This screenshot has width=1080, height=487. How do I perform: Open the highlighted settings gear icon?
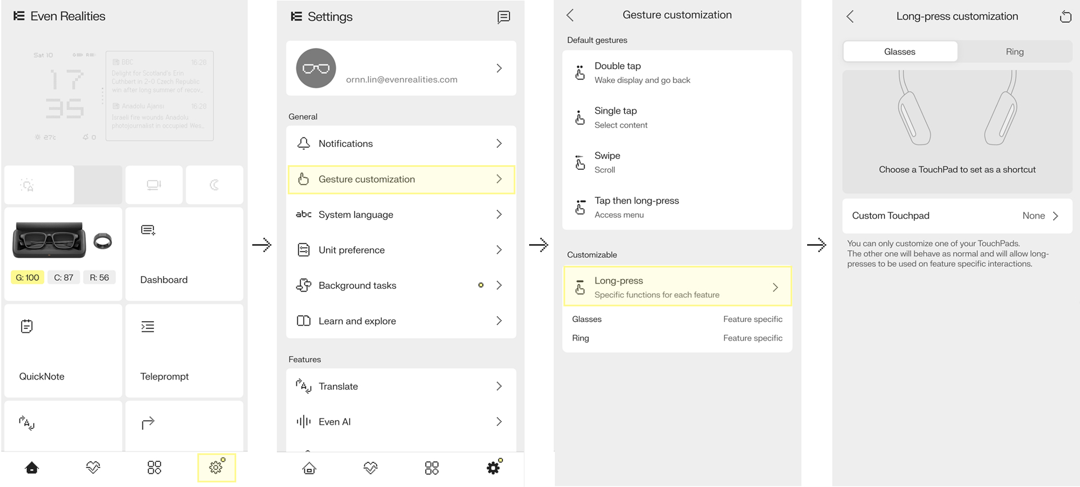point(216,468)
